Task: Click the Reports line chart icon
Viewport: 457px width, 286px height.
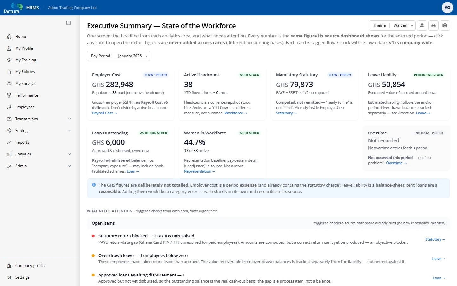Action: (9, 142)
